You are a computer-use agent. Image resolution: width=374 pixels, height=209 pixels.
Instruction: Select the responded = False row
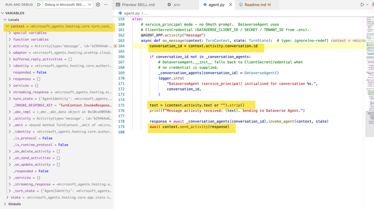[x=57, y=72]
